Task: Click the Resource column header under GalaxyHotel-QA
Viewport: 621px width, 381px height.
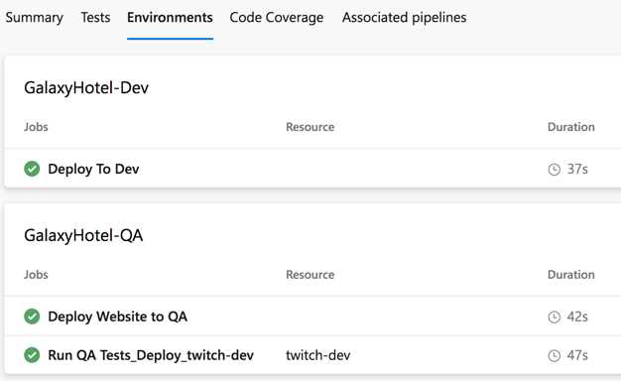Action: [310, 275]
